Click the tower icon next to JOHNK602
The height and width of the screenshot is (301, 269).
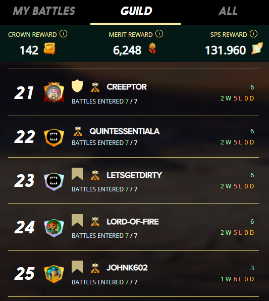95,268
